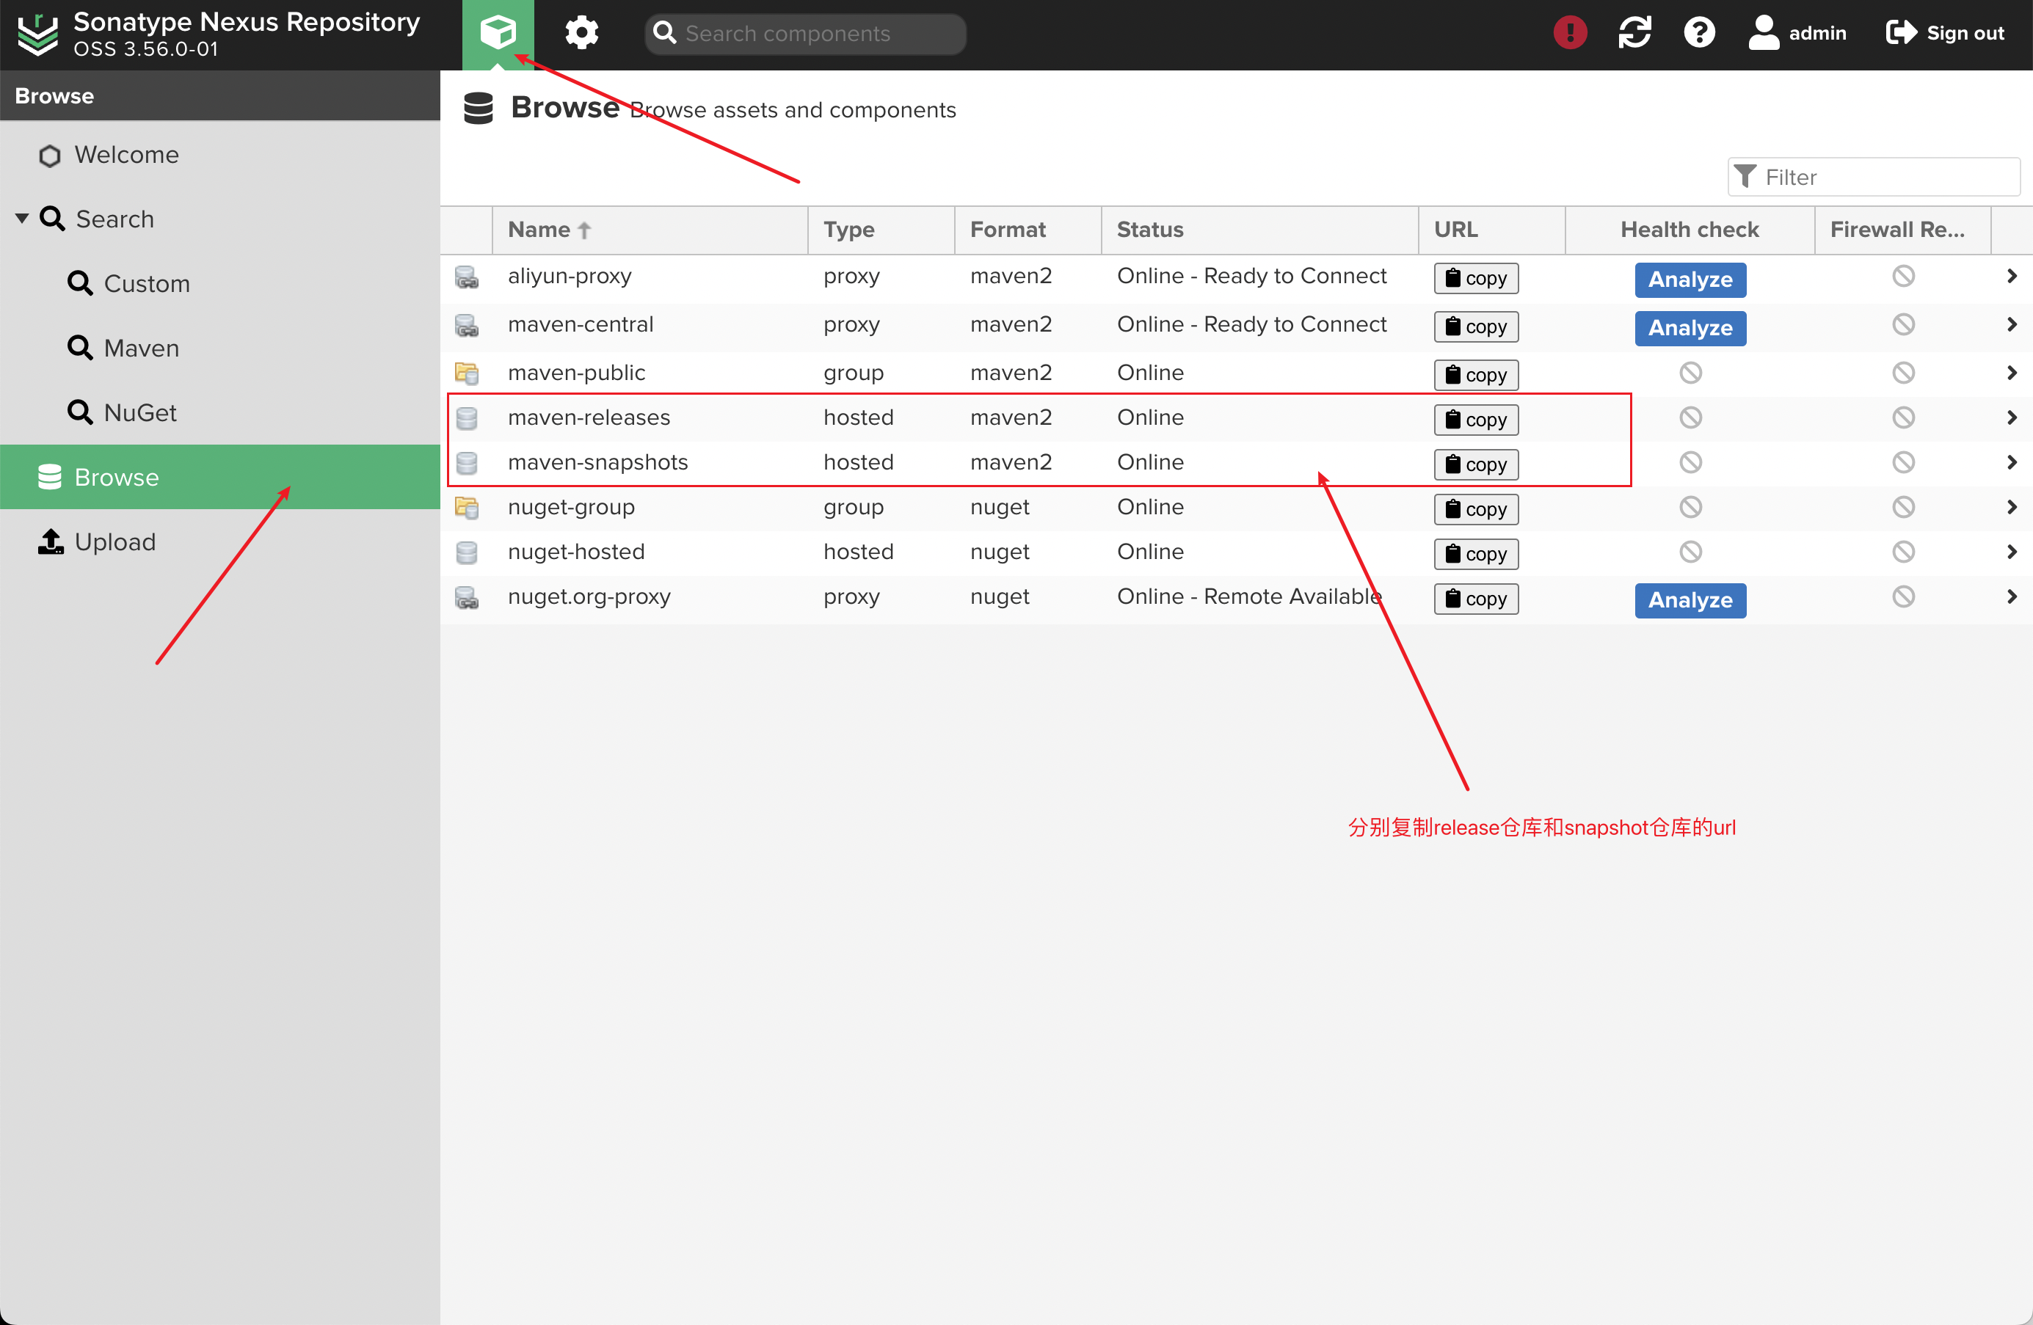Click the Health check column header
Image resolution: width=2033 pixels, height=1325 pixels.
click(x=1690, y=230)
